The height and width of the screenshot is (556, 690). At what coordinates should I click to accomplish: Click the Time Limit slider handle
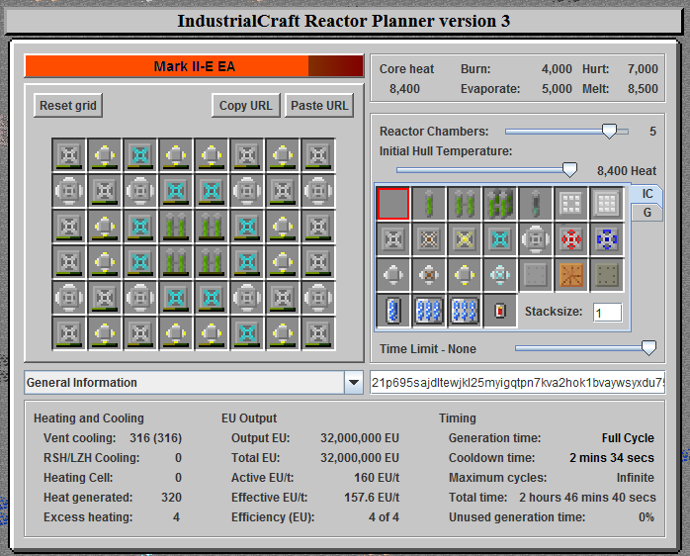pyautogui.click(x=648, y=347)
